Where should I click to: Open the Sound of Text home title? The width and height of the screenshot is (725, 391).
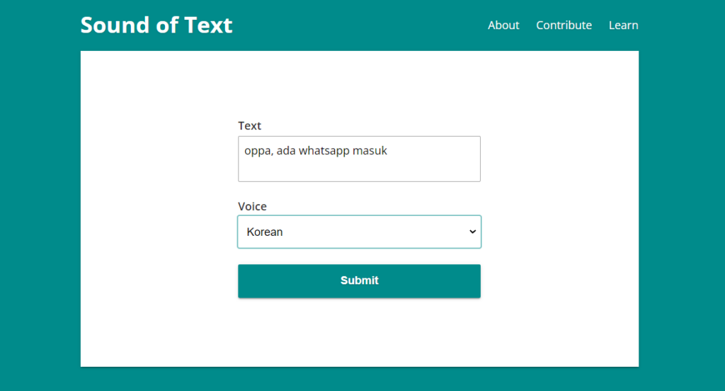(156, 25)
